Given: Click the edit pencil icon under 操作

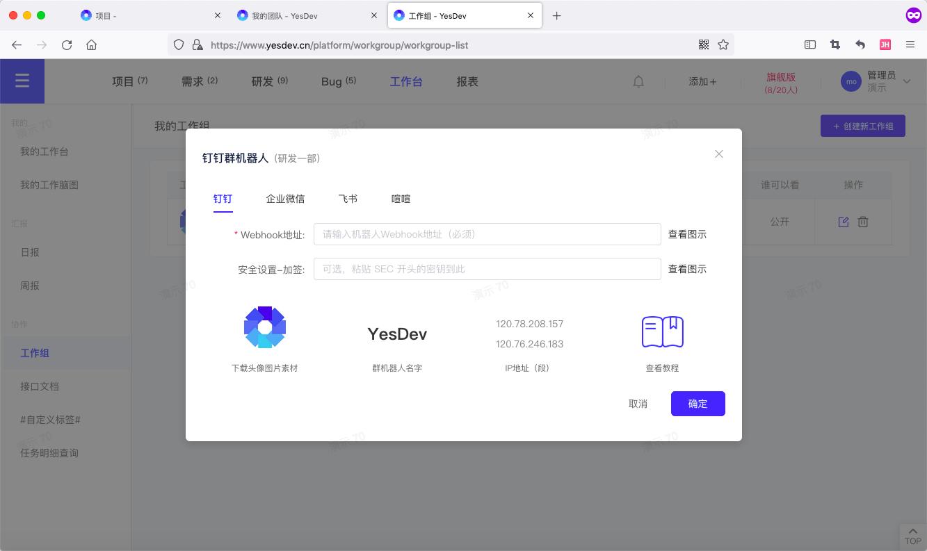Looking at the screenshot, I should click(844, 222).
